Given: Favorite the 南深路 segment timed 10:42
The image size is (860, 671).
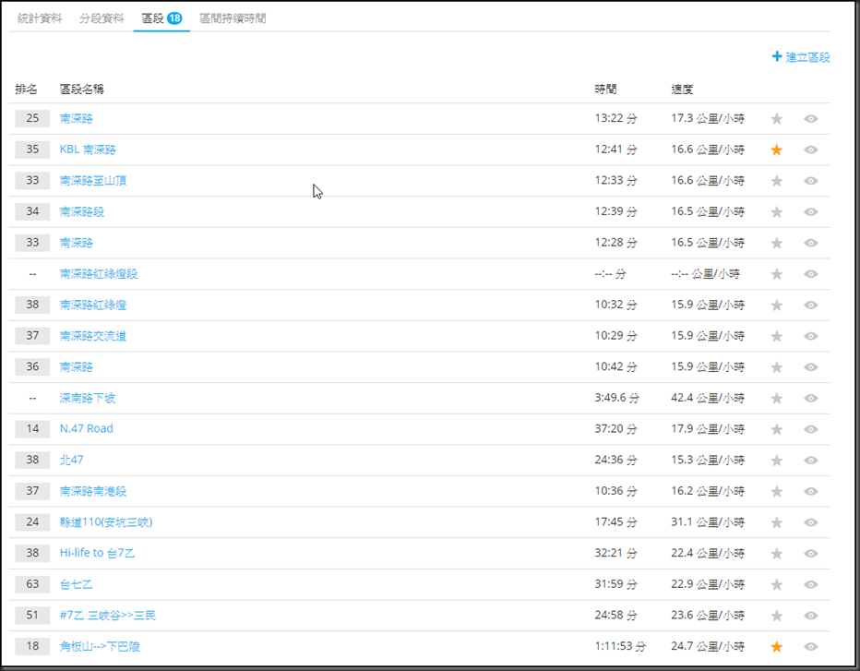Looking at the screenshot, I should [x=777, y=367].
